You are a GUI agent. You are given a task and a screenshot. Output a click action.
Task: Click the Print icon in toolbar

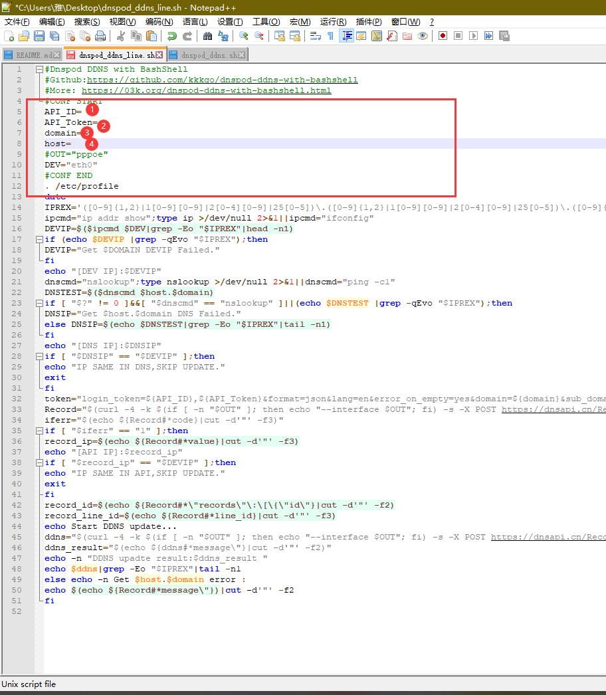click(100, 36)
